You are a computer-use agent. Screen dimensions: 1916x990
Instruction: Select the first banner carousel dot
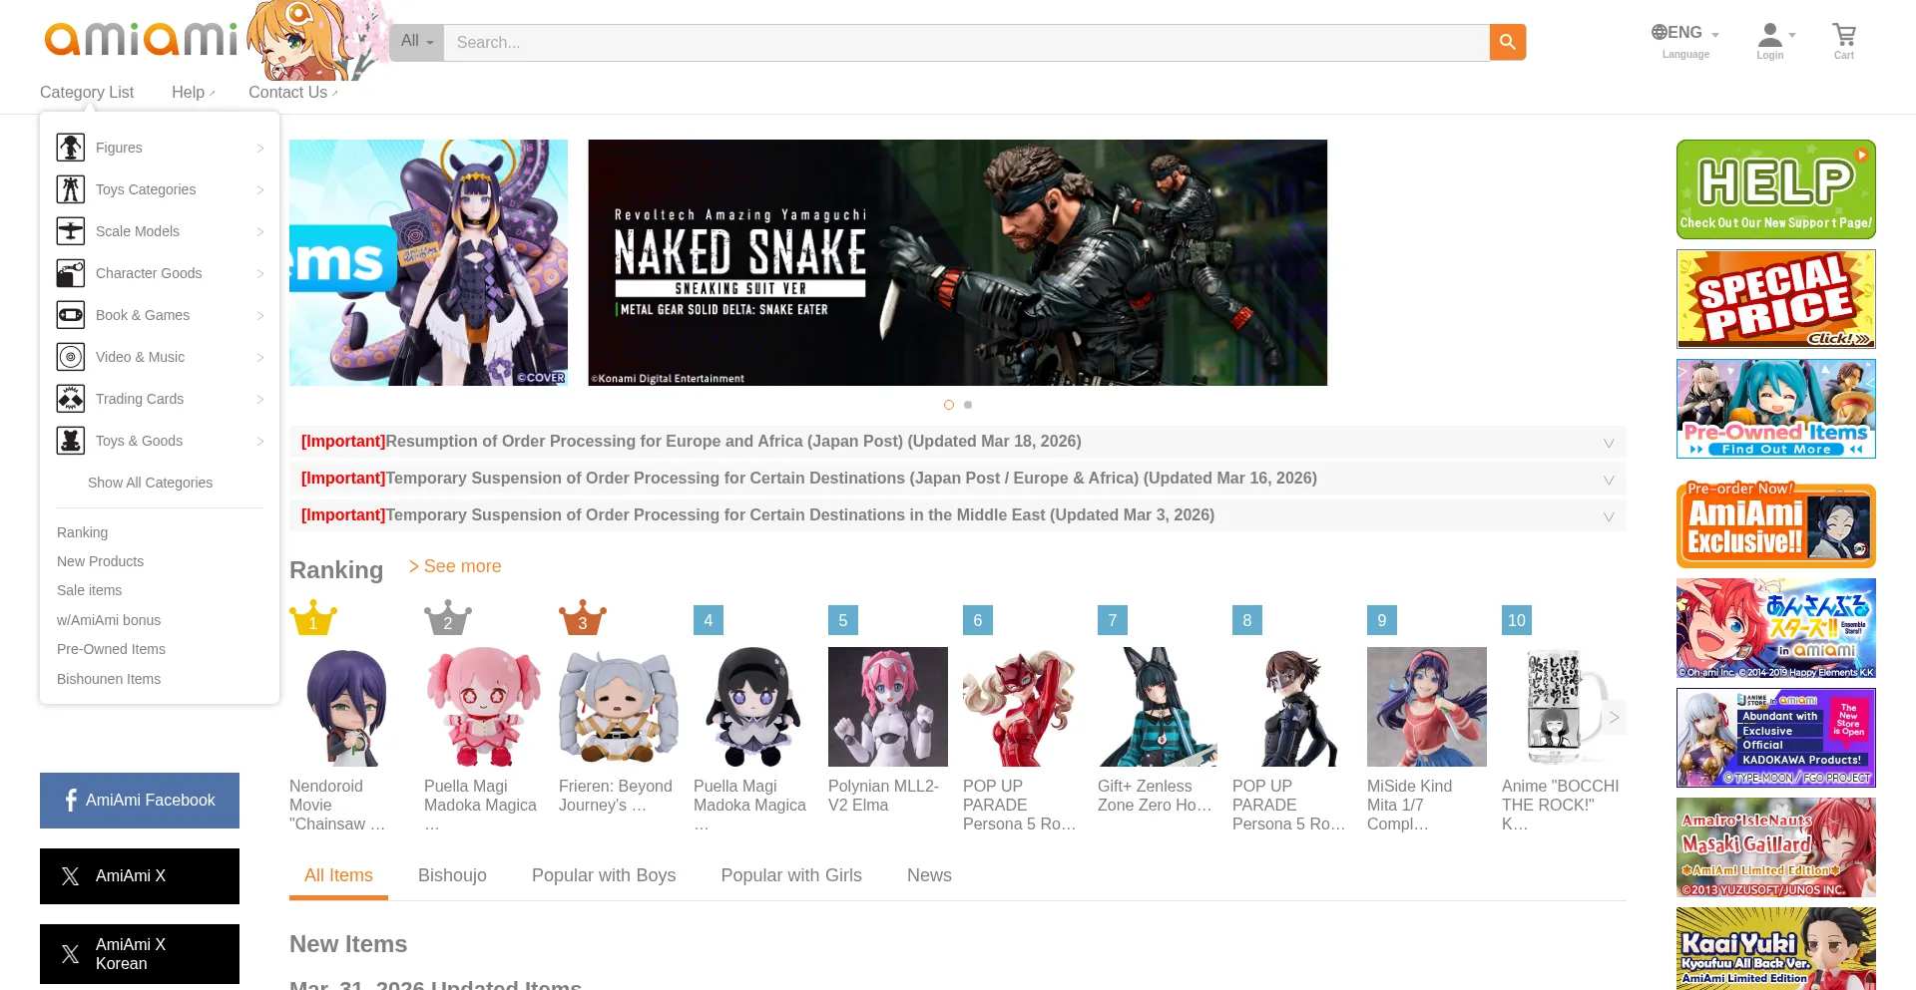pyautogui.click(x=949, y=405)
